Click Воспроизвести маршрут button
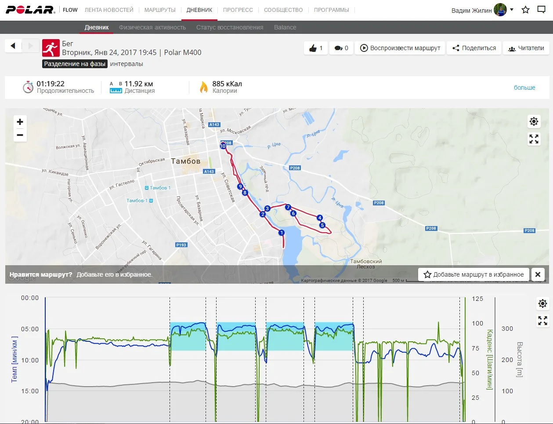 click(x=400, y=48)
